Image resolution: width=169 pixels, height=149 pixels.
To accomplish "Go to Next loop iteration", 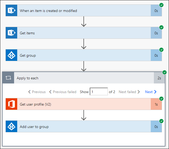I will (x=151, y=92).
